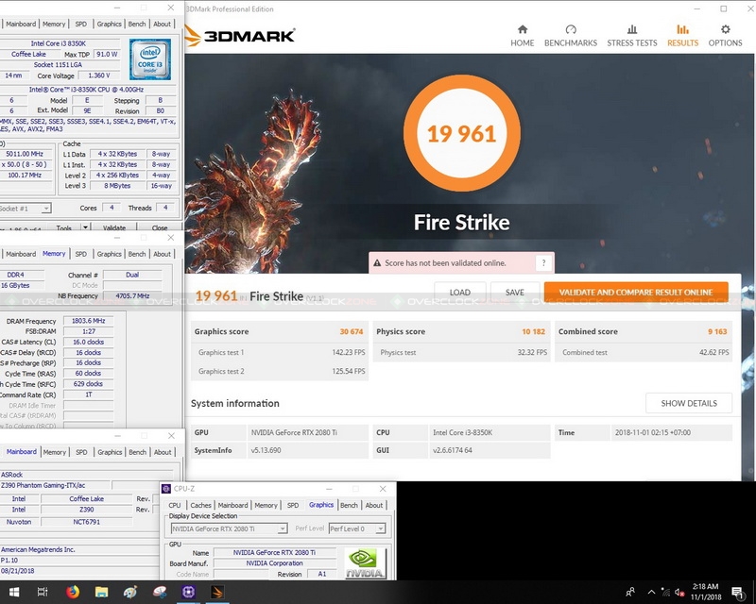Viewport: 756px width, 604px height.
Task: Click the muted volume tray icon
Action: (679, 592)
